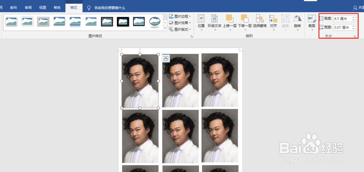The height and width of the screenshot is (172, 364).
Task: Open the 旋转 rotate dropdown
Action: coord(297,23)
